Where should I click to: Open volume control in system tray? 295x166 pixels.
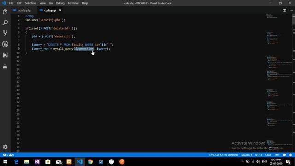point(258,162)
